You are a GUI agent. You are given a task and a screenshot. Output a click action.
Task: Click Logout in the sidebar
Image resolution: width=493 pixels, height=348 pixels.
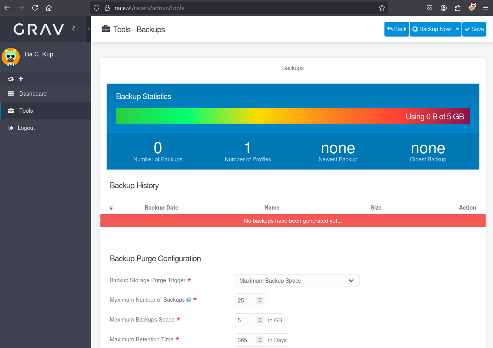pos(46,128)
